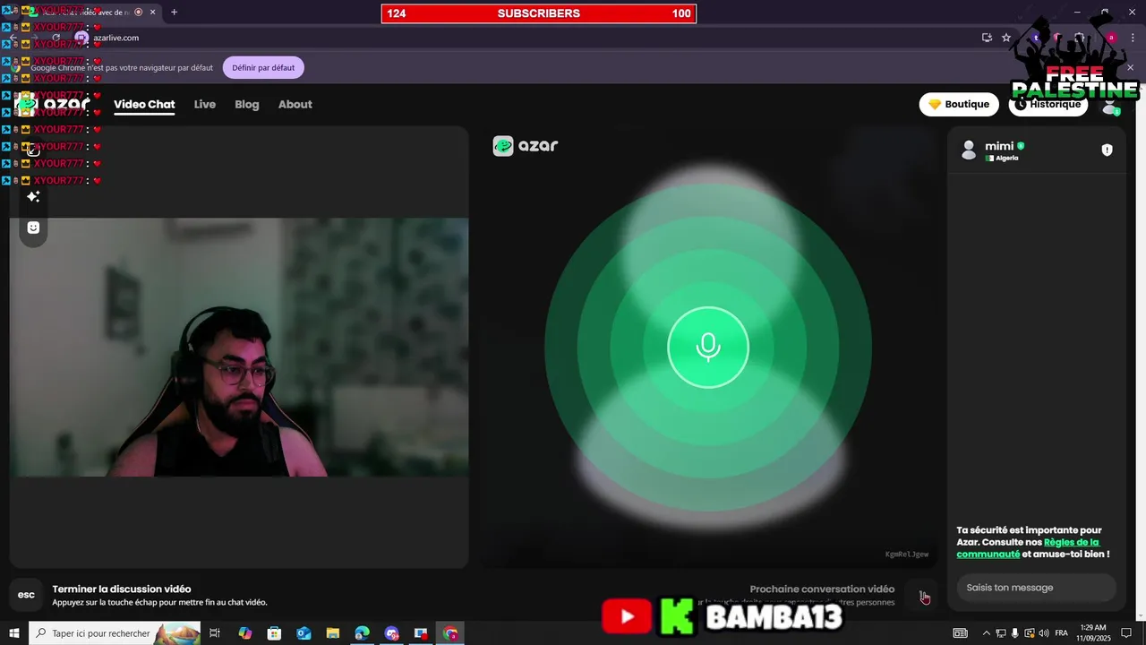Open the About page
Viewport: 1146px width, 645px height.
[295, 105]
